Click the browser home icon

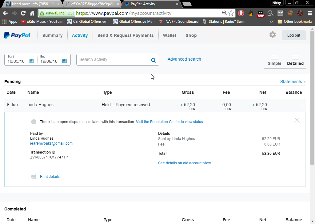tap(32, 13)
